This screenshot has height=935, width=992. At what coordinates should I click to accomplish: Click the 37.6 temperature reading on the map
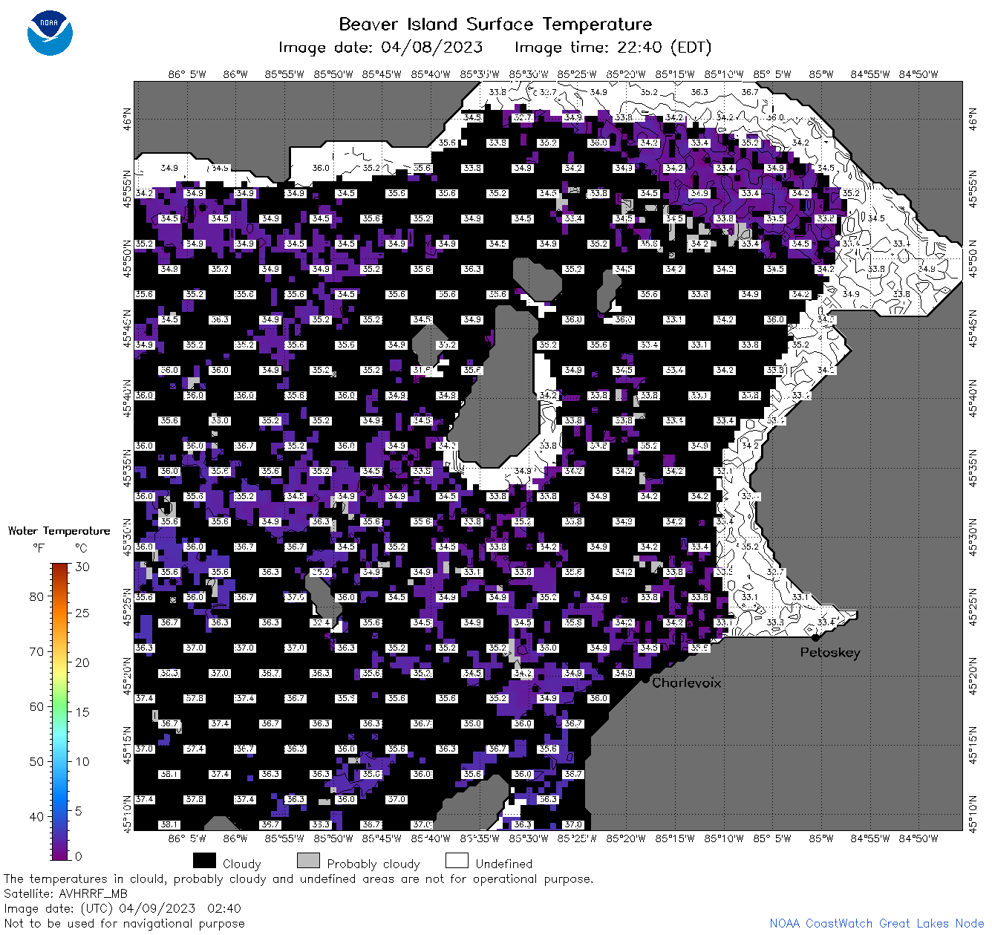(296, 597)
